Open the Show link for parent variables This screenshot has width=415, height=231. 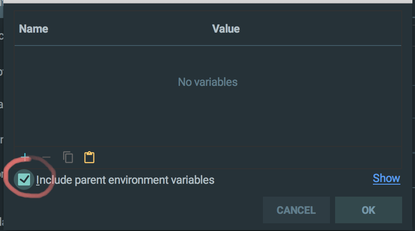pyautogui.click(x=386, y=178)
